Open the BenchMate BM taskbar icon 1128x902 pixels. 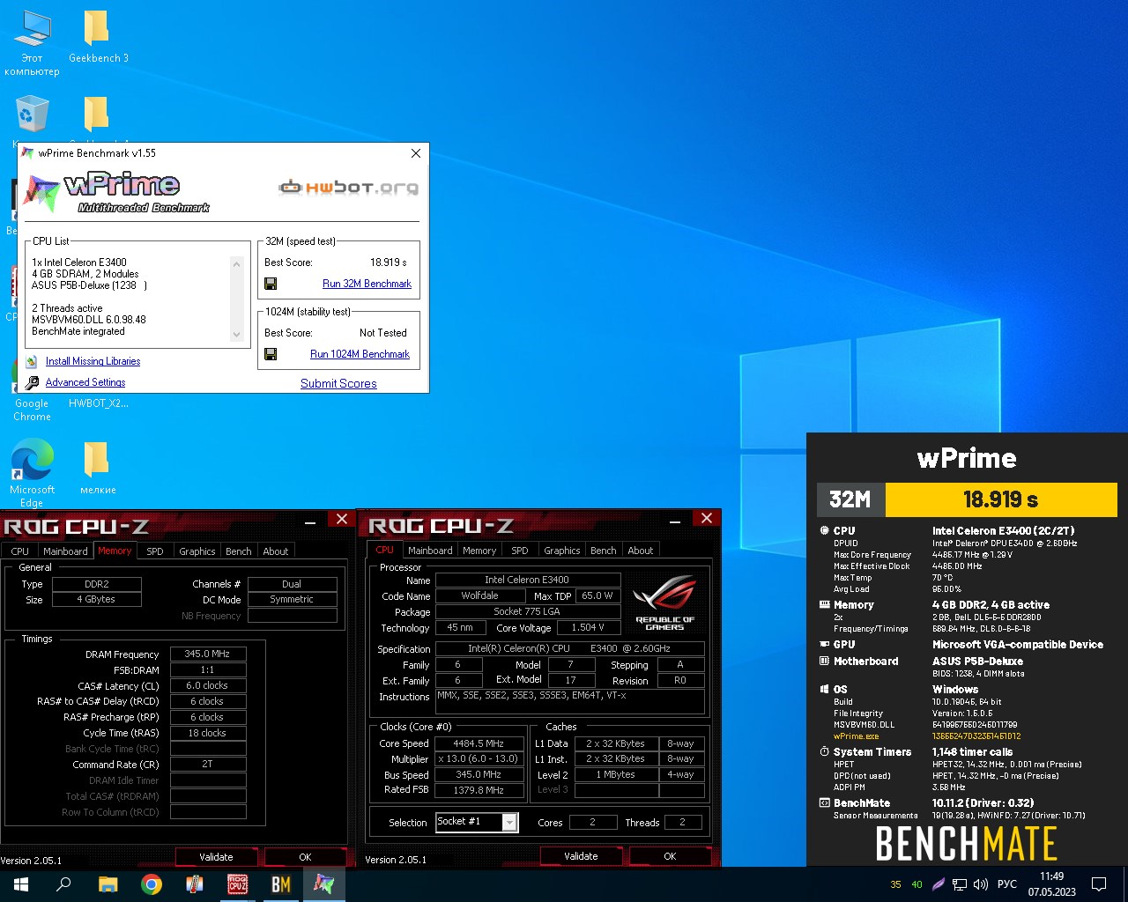[280, 884]
